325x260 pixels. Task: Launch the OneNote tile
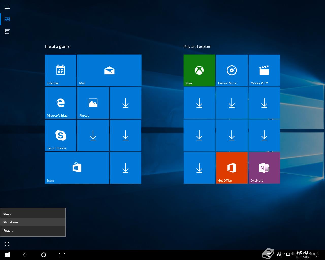[264, 168]
